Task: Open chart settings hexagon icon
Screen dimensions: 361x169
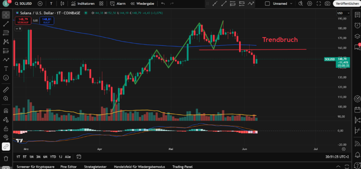Action: tap(310, 4)
